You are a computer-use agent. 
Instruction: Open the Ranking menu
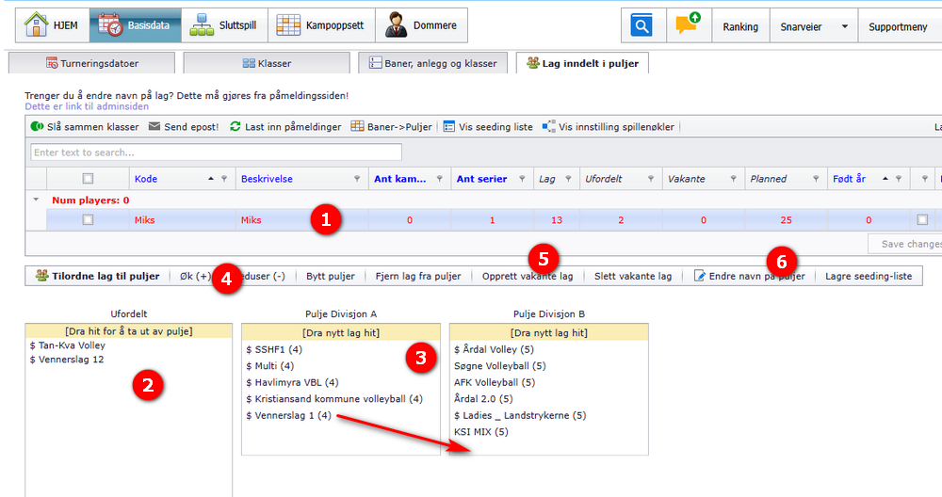point(740,27)
